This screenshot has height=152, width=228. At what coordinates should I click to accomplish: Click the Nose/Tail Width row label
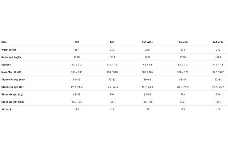coord(11,72)
